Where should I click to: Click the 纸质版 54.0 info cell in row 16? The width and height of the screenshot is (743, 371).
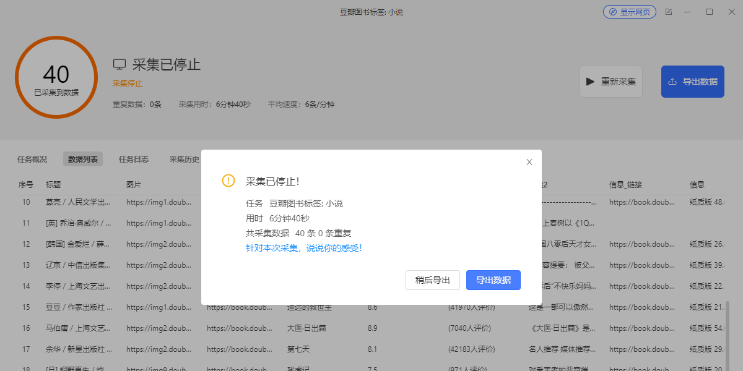[707, 328]
